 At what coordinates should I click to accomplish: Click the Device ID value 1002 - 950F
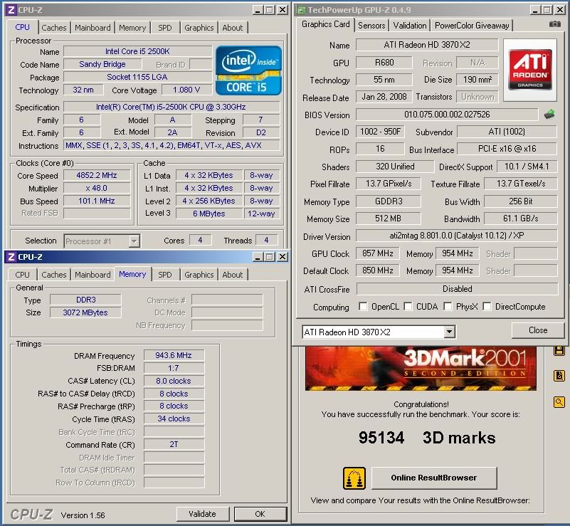380,132
